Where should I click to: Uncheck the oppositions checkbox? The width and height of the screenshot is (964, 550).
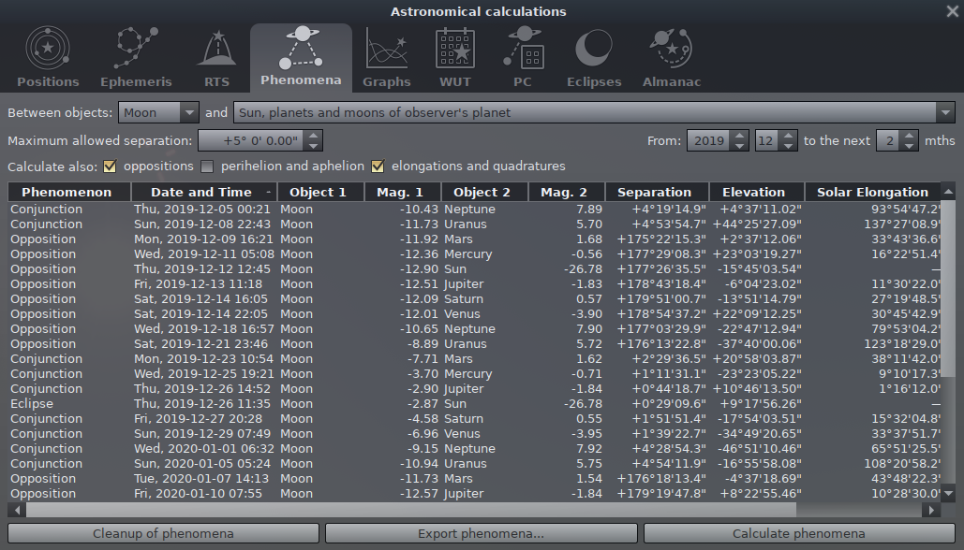click(x=110, y=166)
